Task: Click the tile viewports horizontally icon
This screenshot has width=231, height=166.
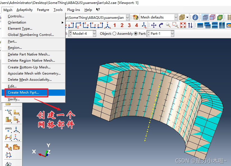Action: [215, 25]
